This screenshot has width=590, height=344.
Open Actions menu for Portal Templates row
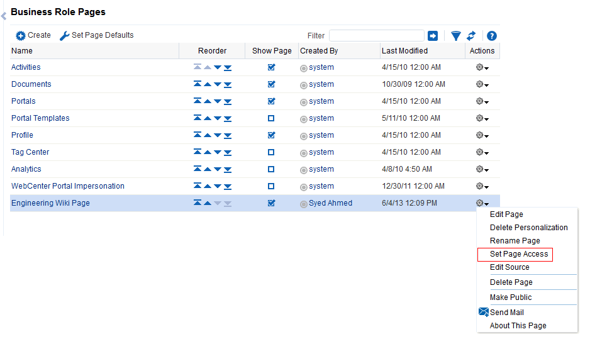pyautogui.click(x=482, y=118)
